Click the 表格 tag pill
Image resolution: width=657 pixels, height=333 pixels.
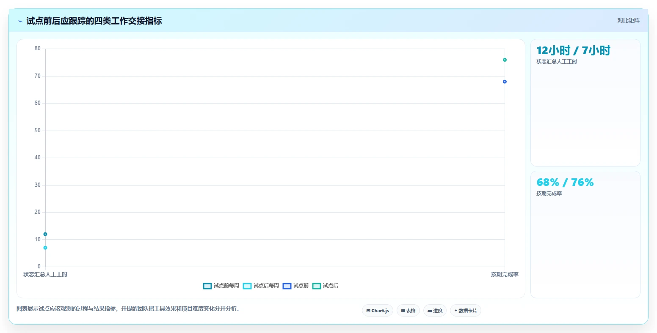408,311
